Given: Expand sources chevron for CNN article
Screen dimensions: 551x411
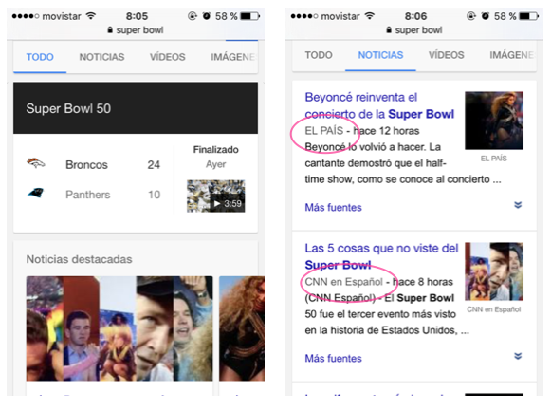Looking at the screenshot, I should coord(518,356).
